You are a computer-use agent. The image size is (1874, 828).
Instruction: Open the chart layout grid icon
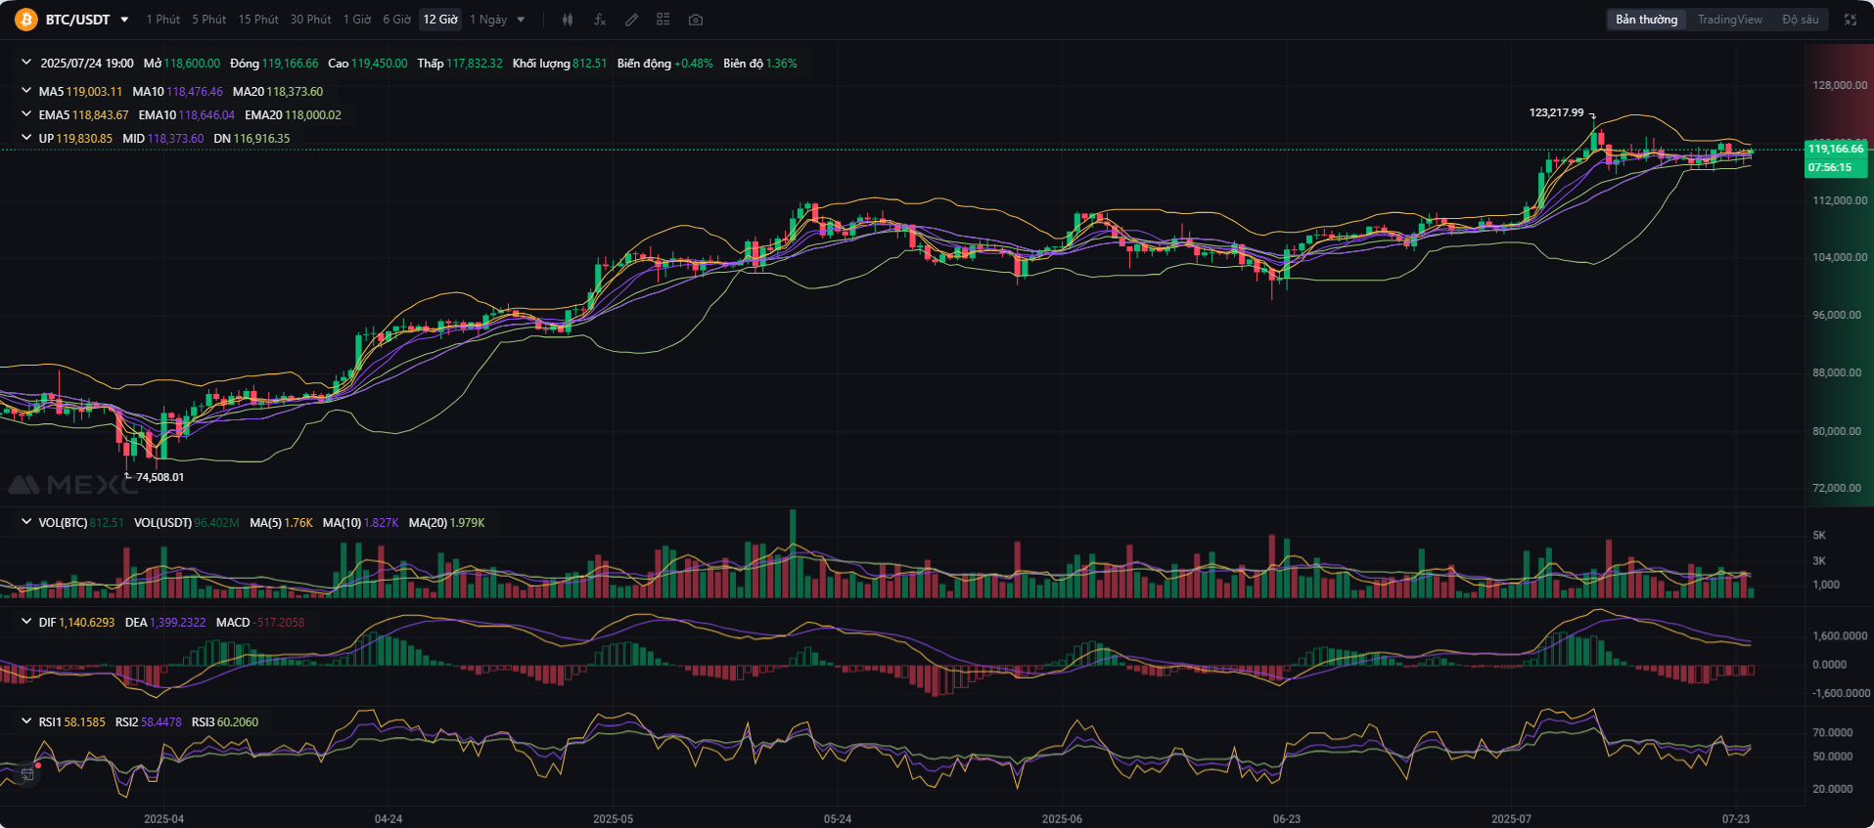click(663, 20)
